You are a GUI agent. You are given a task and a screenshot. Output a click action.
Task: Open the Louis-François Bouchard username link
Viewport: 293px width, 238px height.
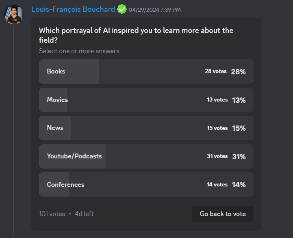[73, 9]
